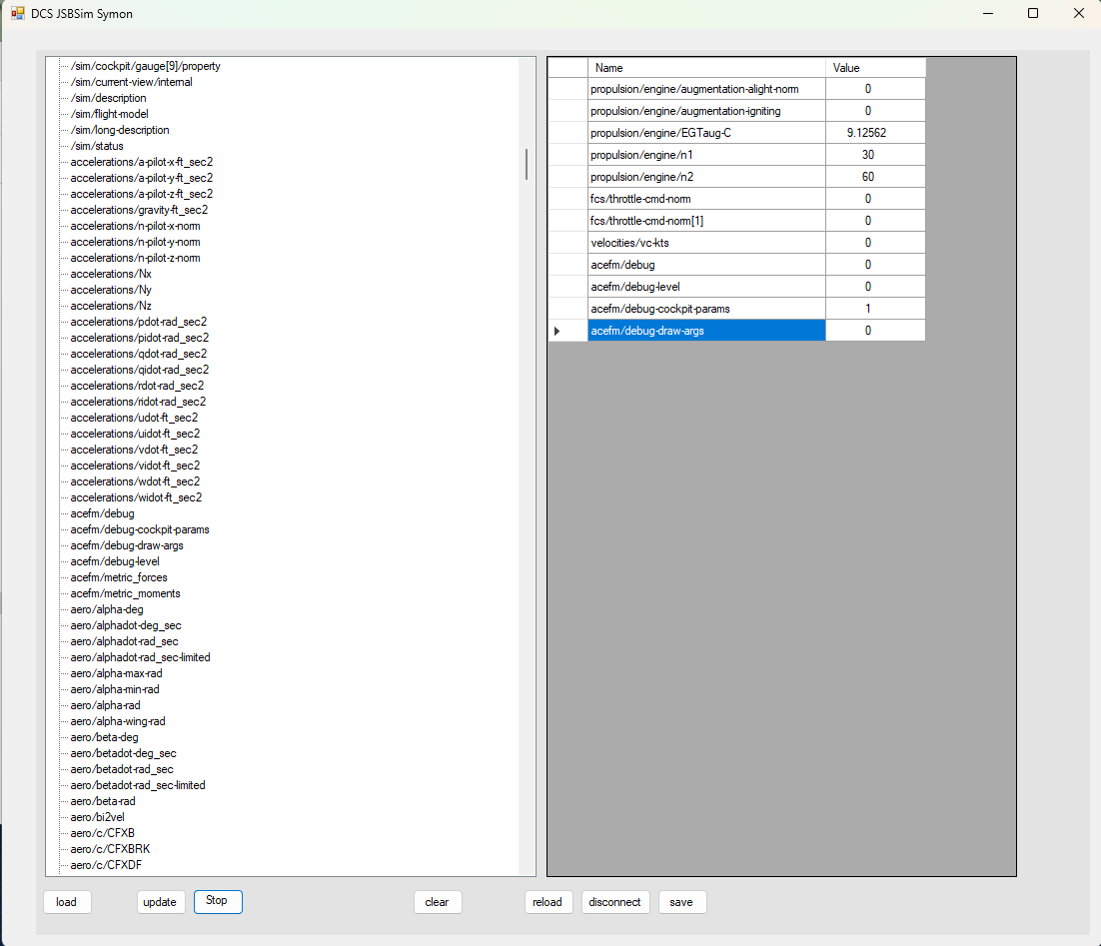Click the disconnect button
The image size is (1101, 946).
(x=615, y=902)
